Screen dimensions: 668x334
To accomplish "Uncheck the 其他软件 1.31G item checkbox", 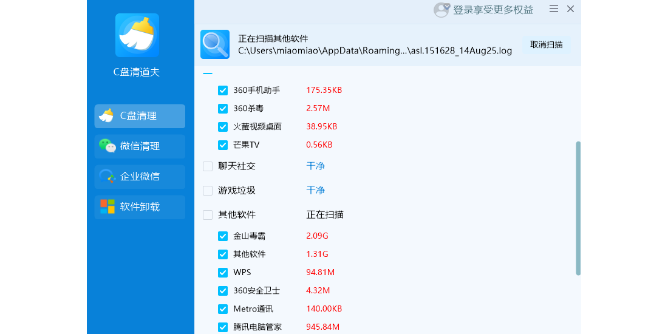I will click(x=223, y=254).
